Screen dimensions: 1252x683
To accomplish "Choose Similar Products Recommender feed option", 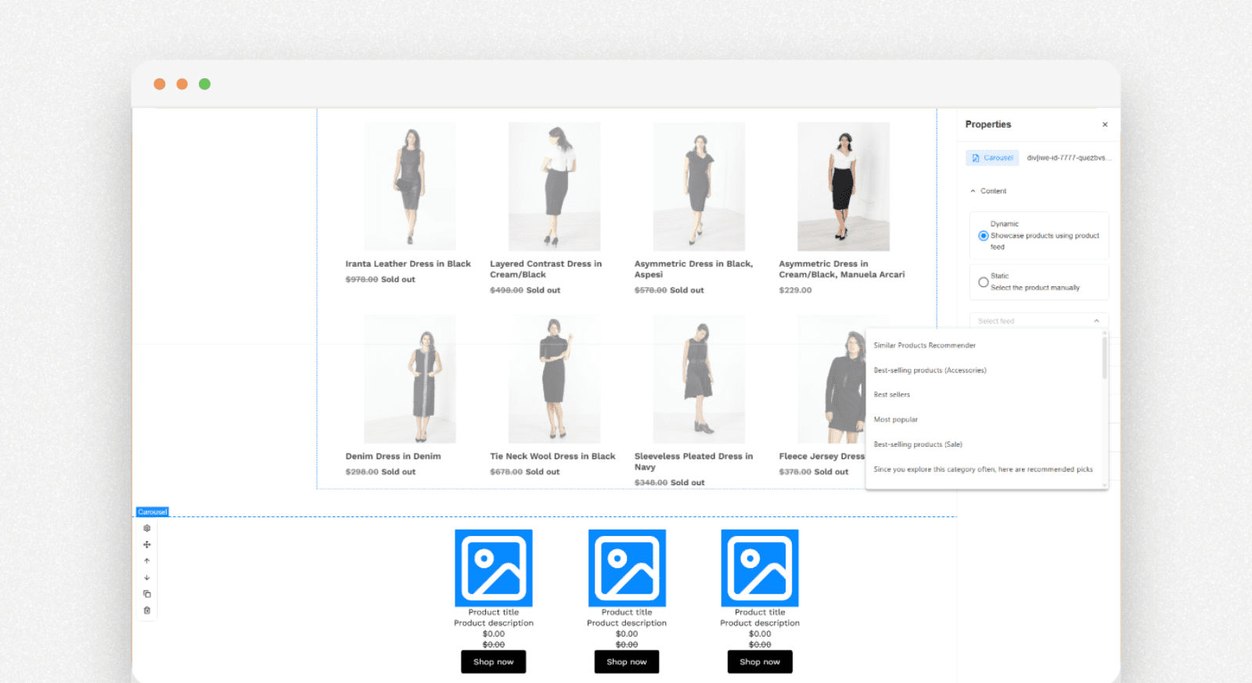I will pyautogui.click(x=924, y=345).
